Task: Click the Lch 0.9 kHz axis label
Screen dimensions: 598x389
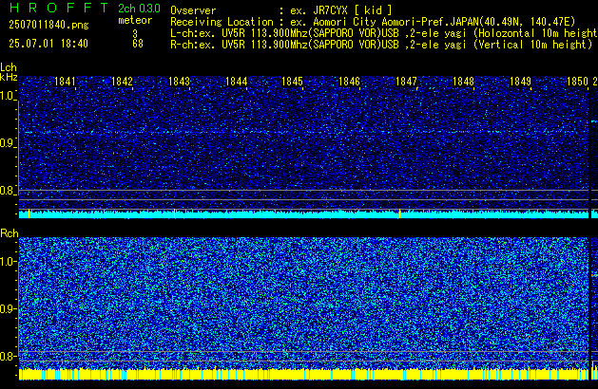Action: 8,143
